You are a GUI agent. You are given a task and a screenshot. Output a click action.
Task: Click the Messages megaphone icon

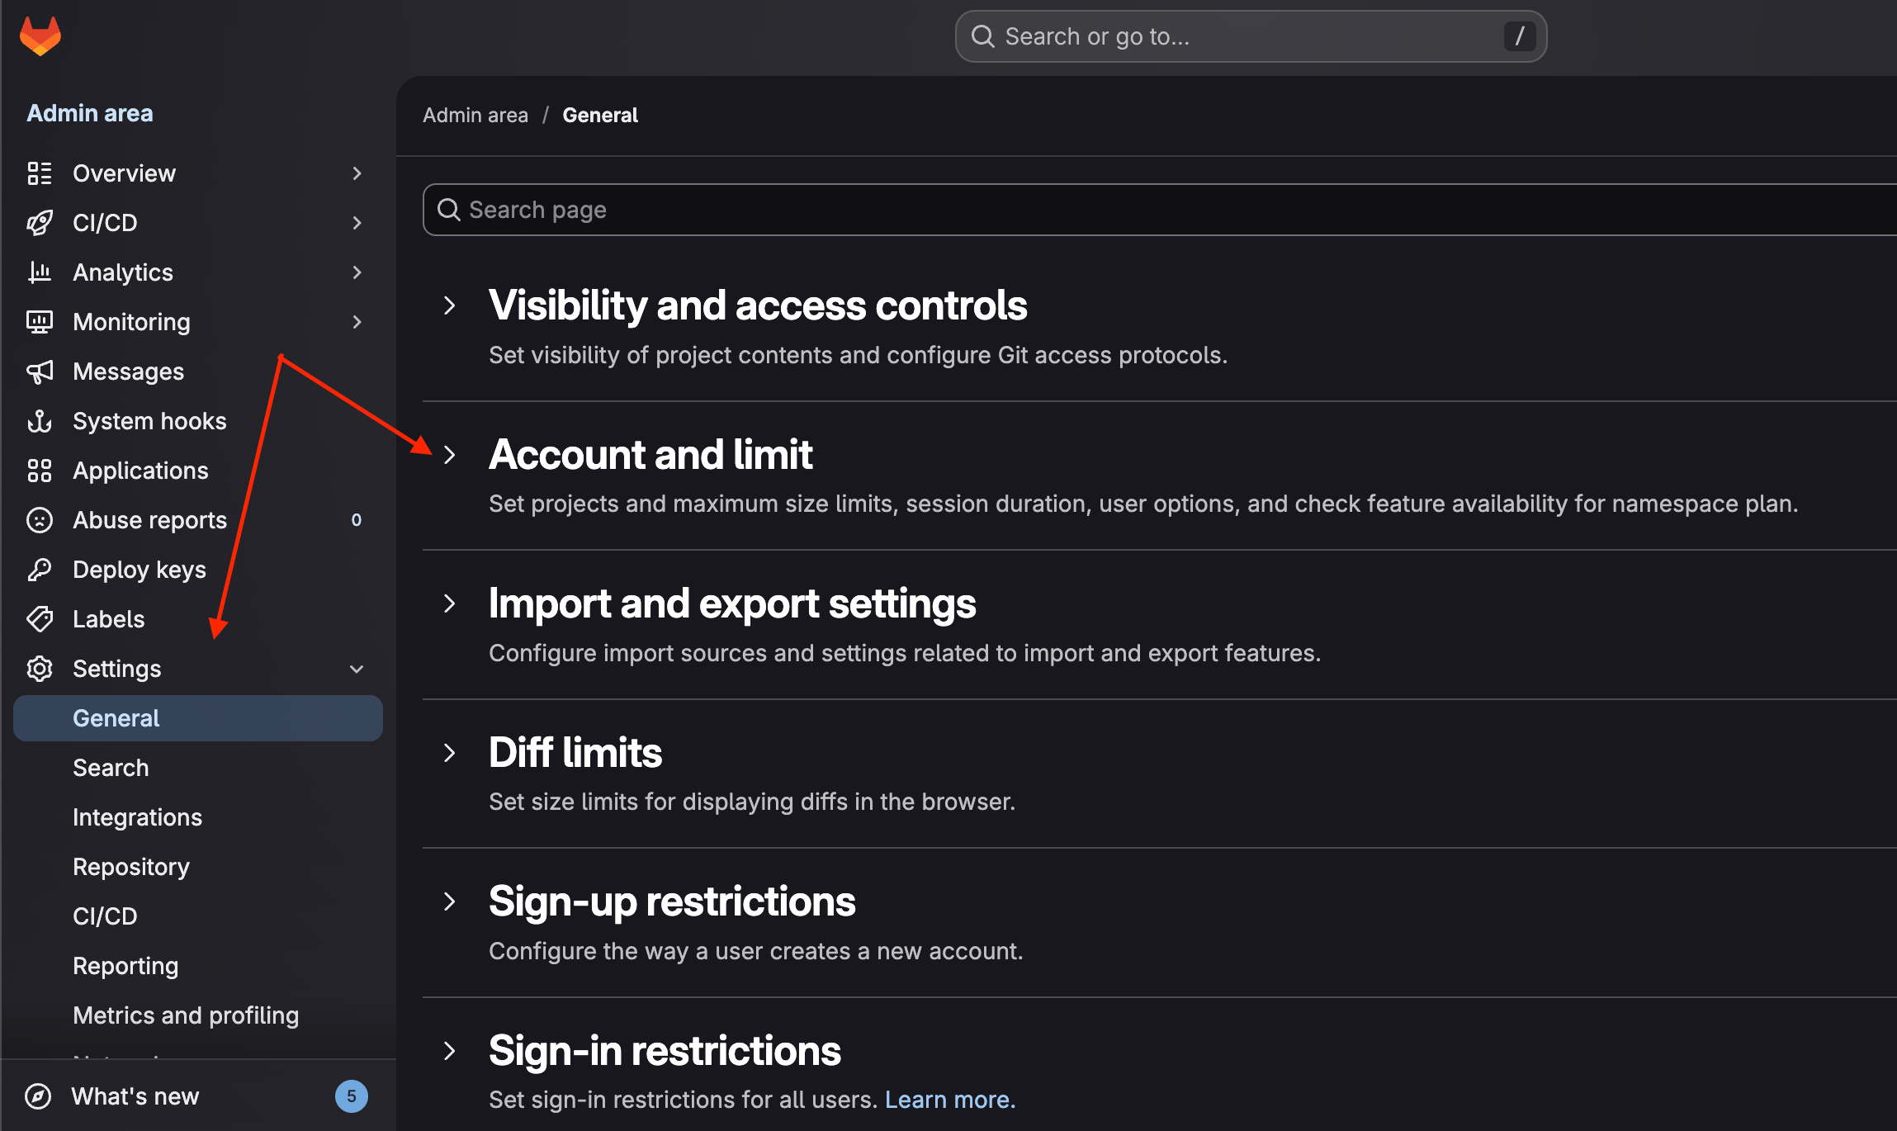(x=40, y=371)
